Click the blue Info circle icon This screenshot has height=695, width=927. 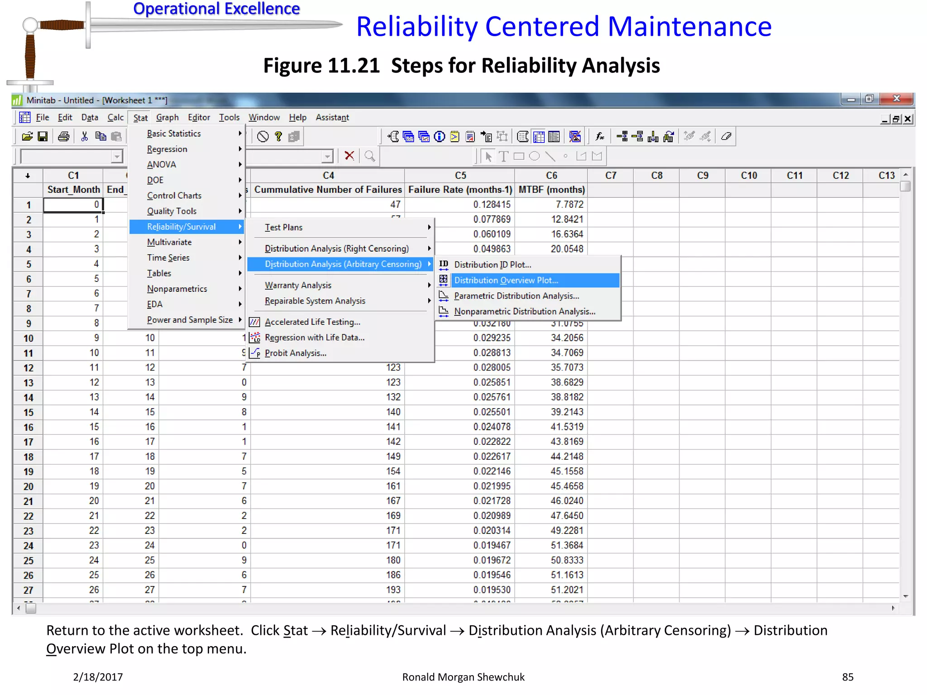[x=440, y=137]
